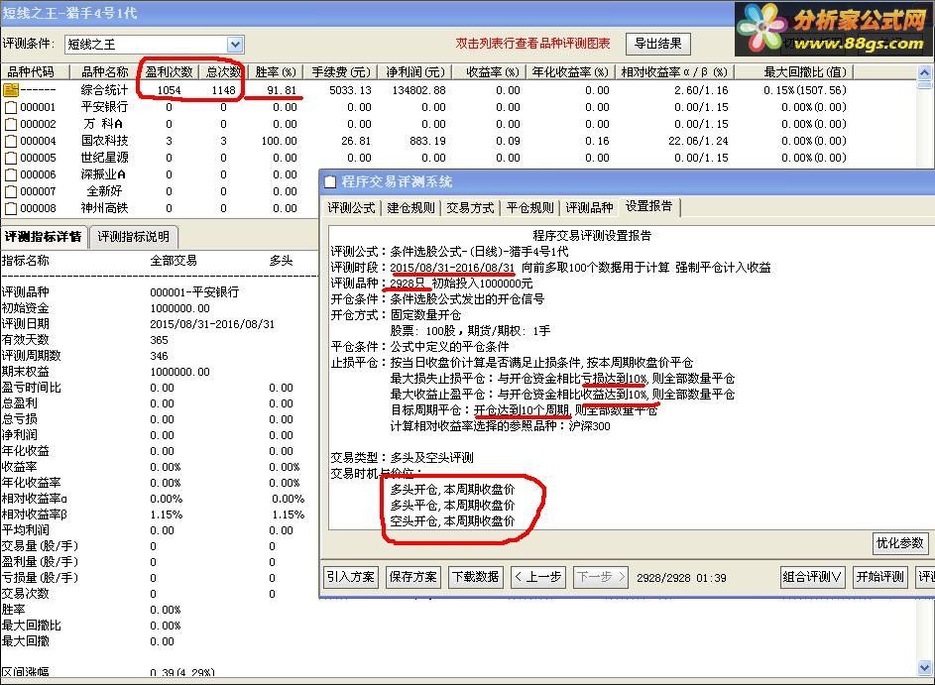Tick checkbox for 000008 神州高铁
Viewport: 935px width, 685px height.
click(x=10, y=208)
